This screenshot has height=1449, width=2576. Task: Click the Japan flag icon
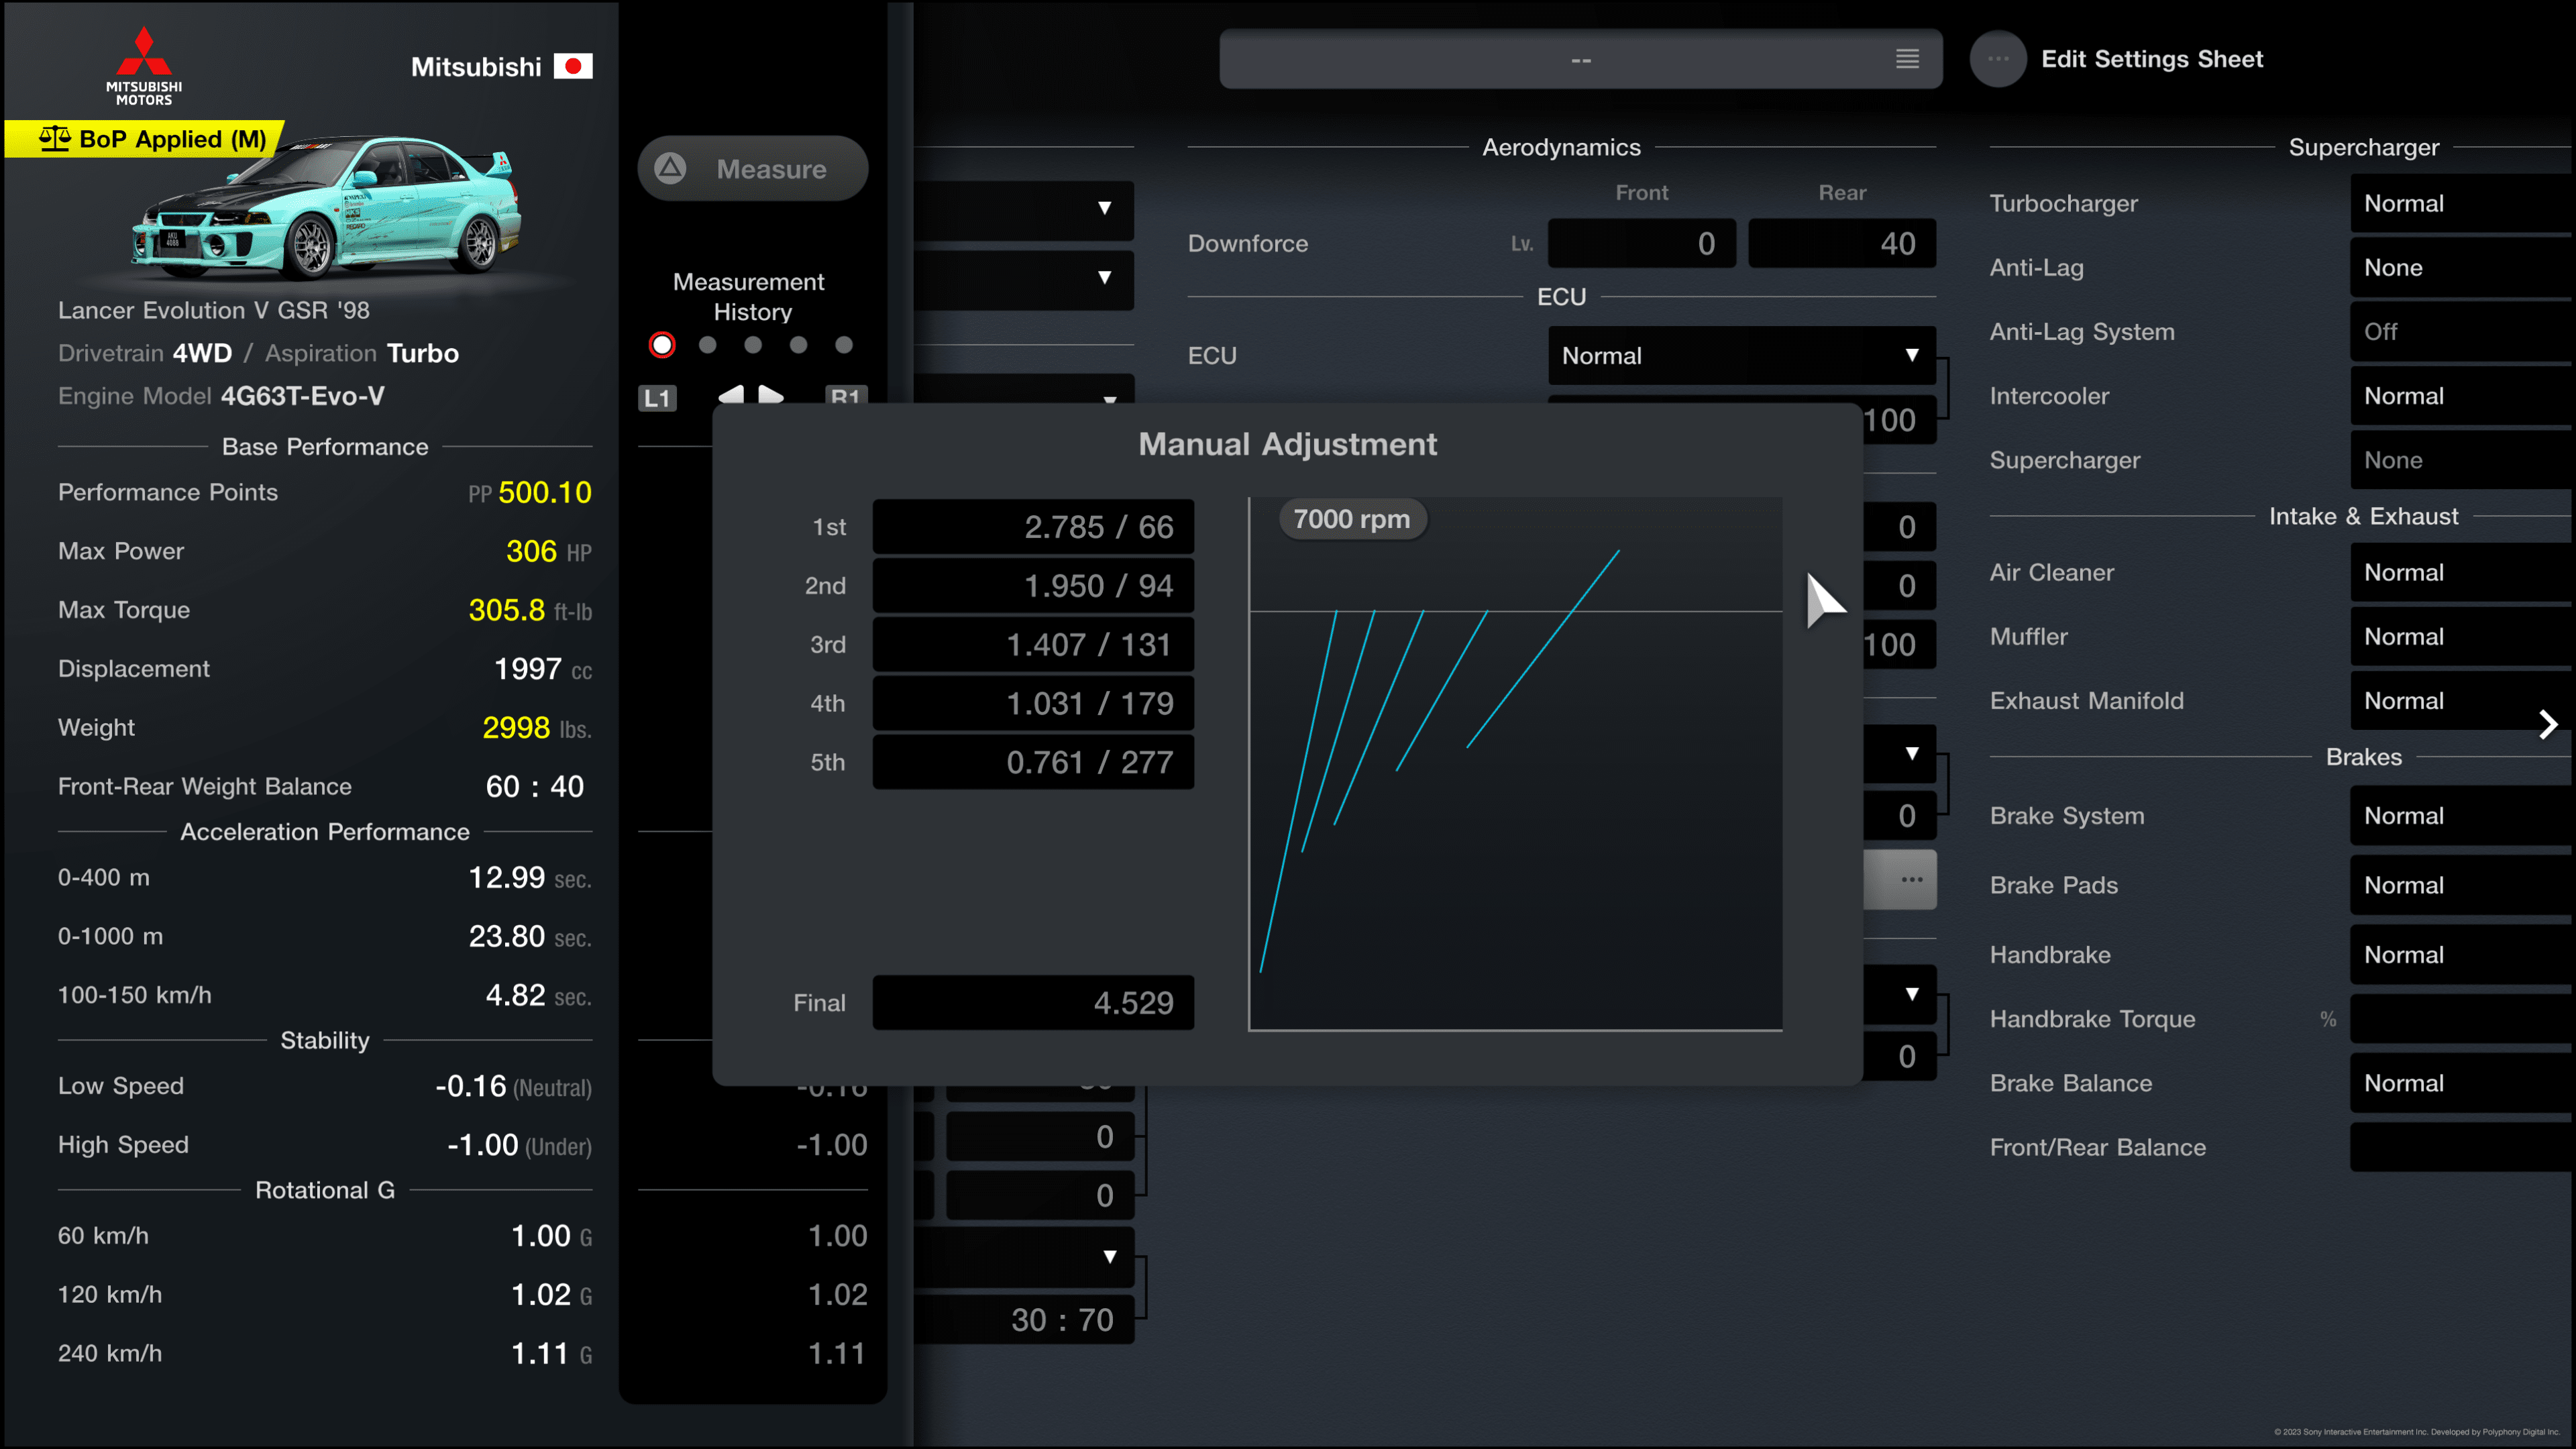[x=573, y=66]
